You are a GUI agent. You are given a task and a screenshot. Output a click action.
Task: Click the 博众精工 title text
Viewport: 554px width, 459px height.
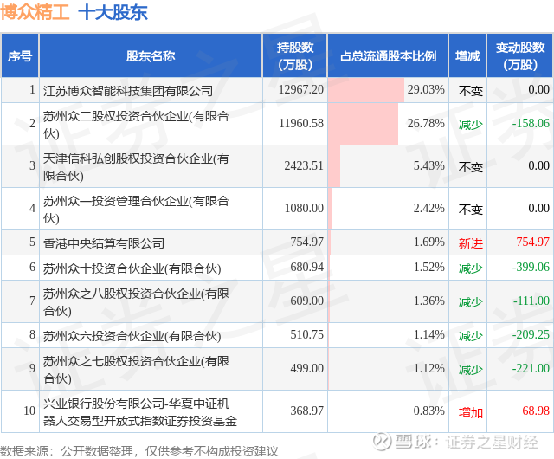tap(35, 12)
